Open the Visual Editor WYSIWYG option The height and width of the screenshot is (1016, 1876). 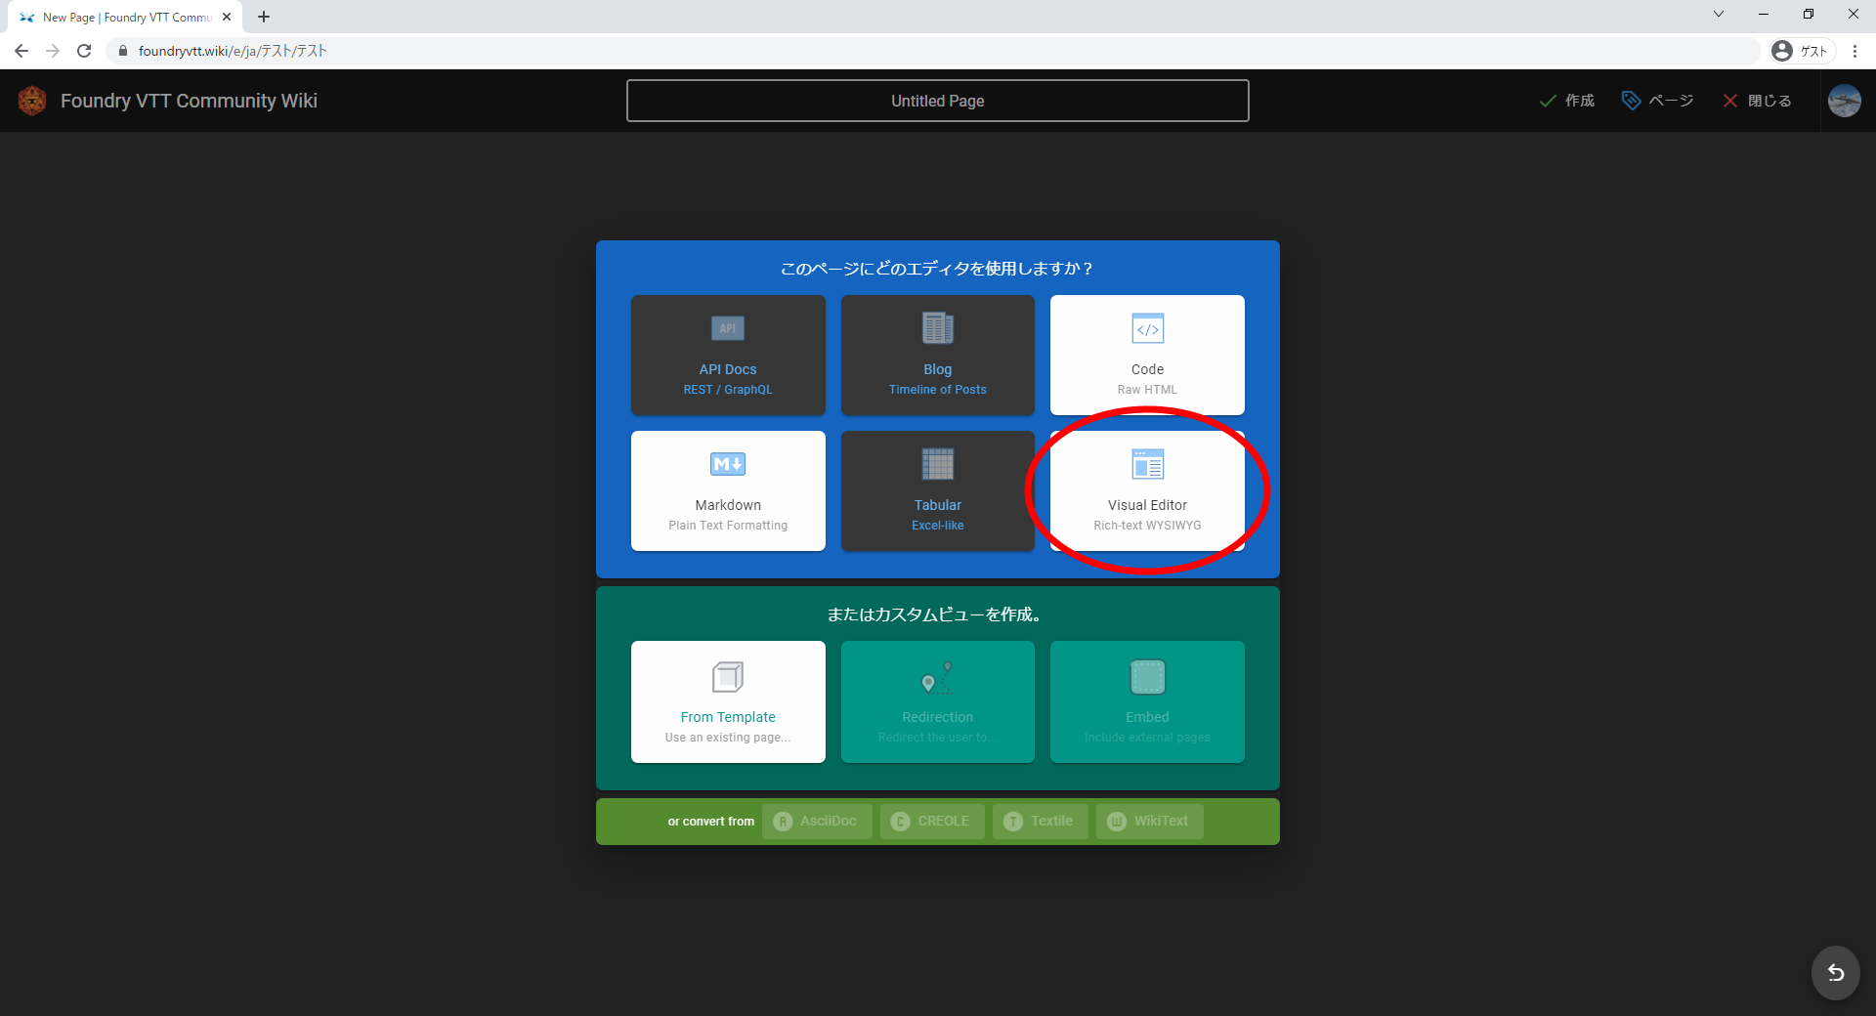click(1147, 491)
